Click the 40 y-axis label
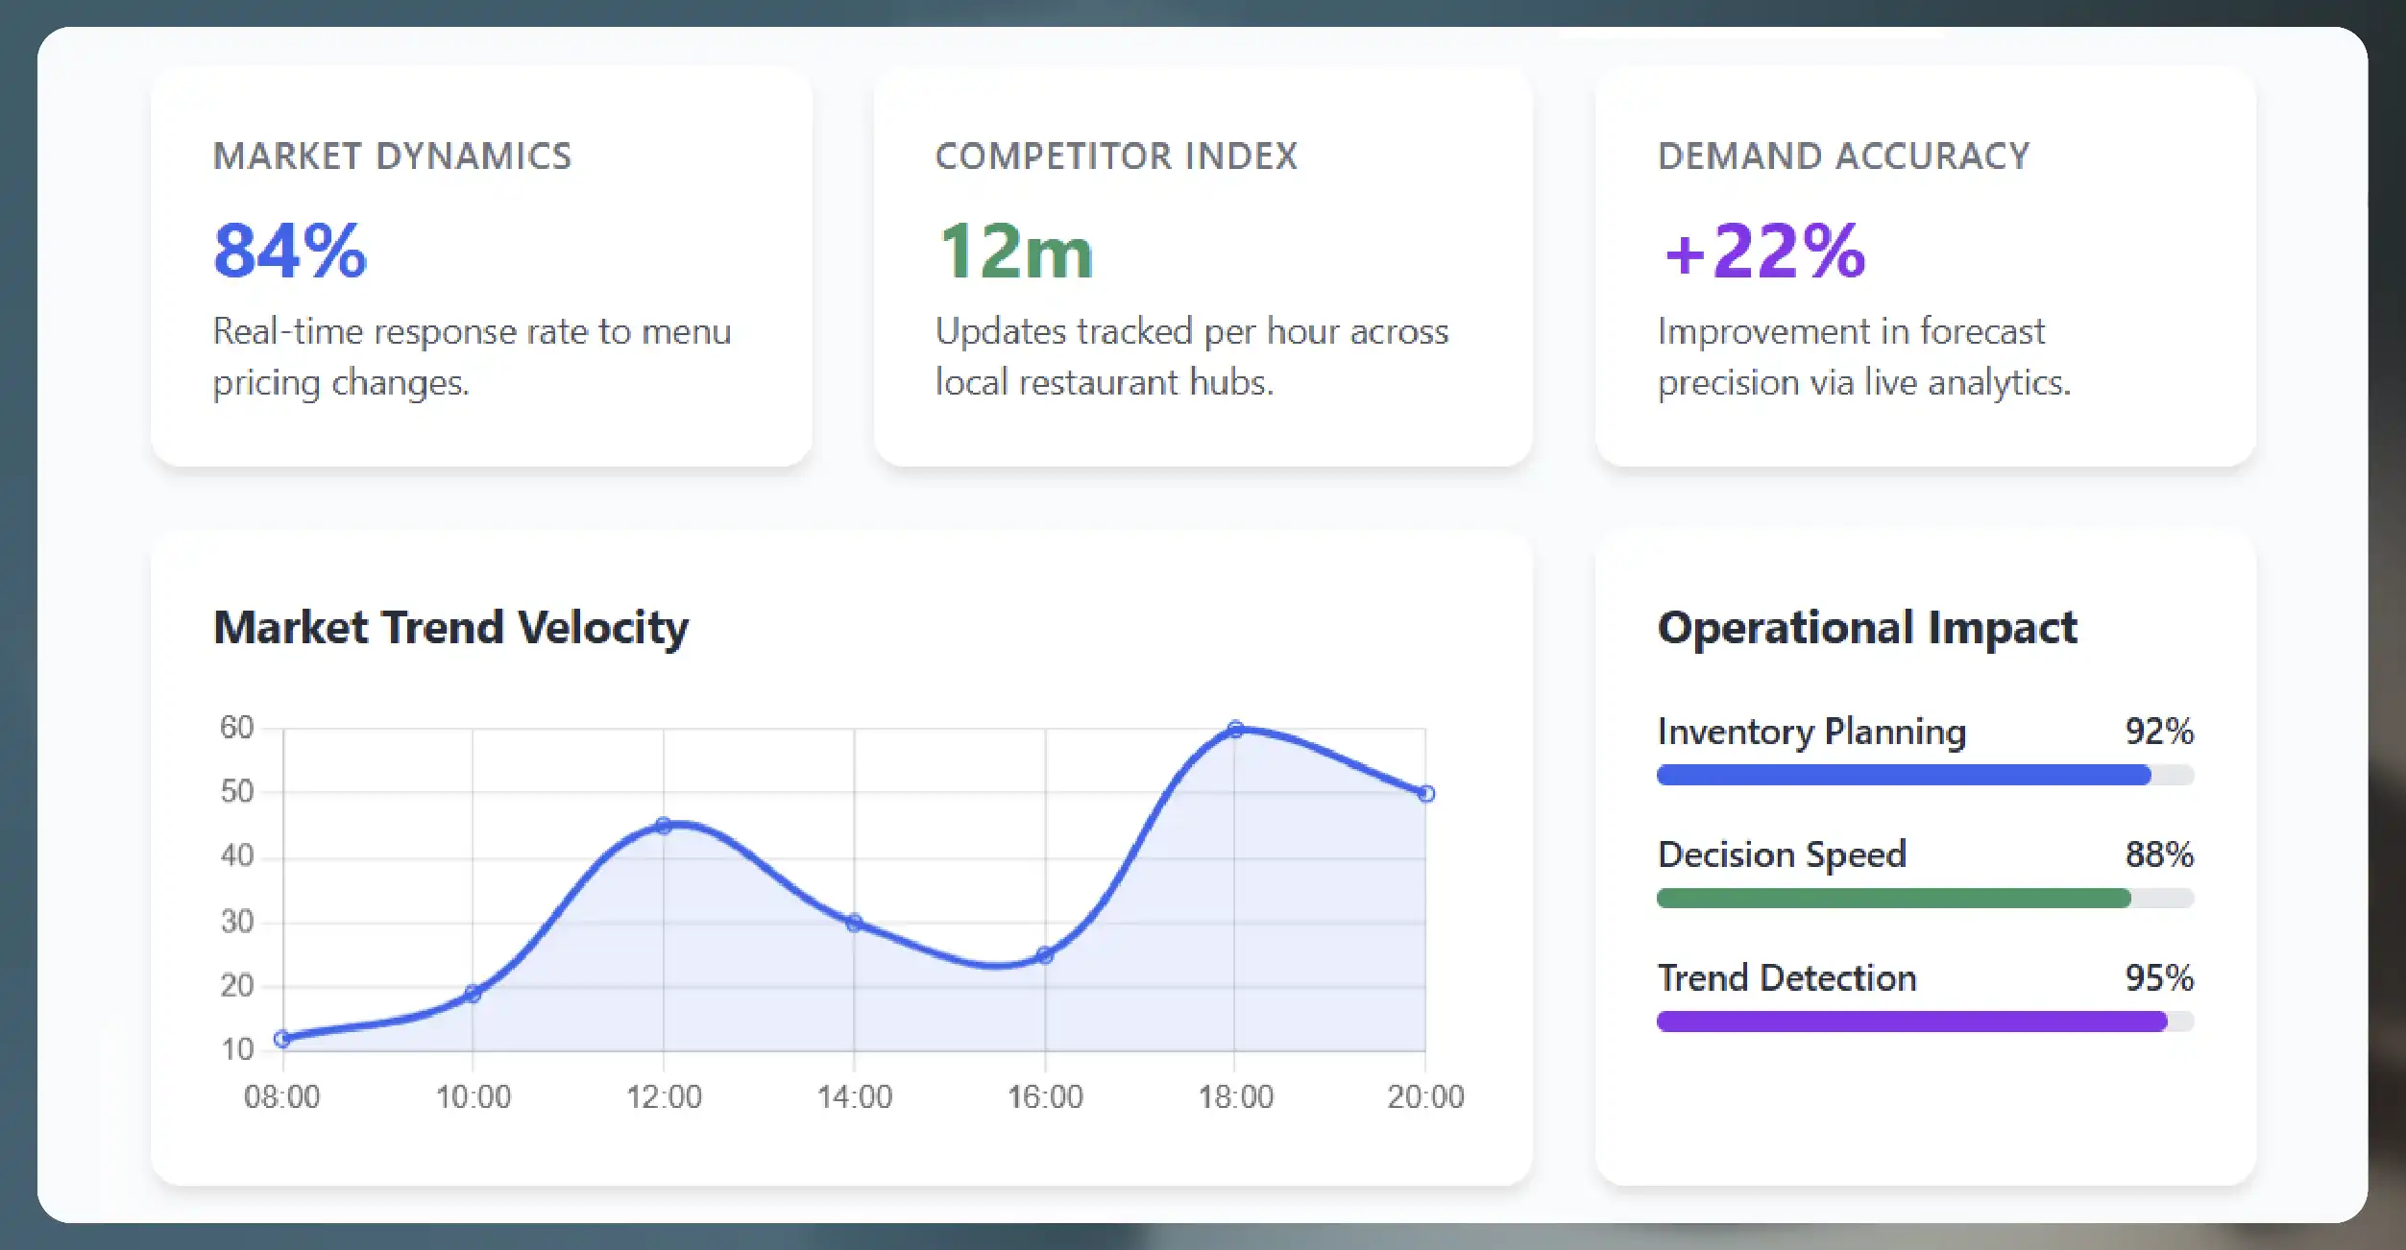The width and height of the screenshot is (2406, 1250). pos(236,856)
